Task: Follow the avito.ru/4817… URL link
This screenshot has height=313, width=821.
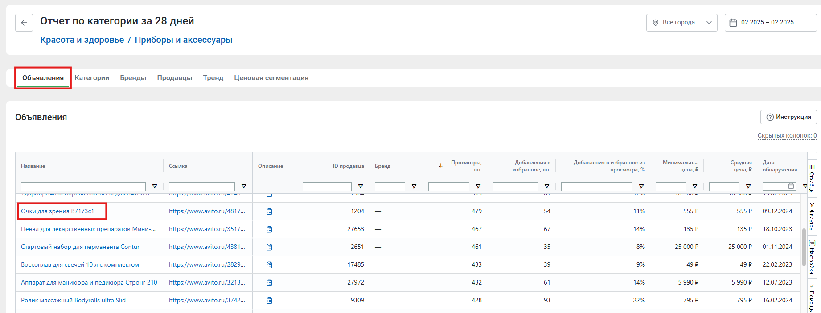Action: pyautogui.click(x=207, y=211)
